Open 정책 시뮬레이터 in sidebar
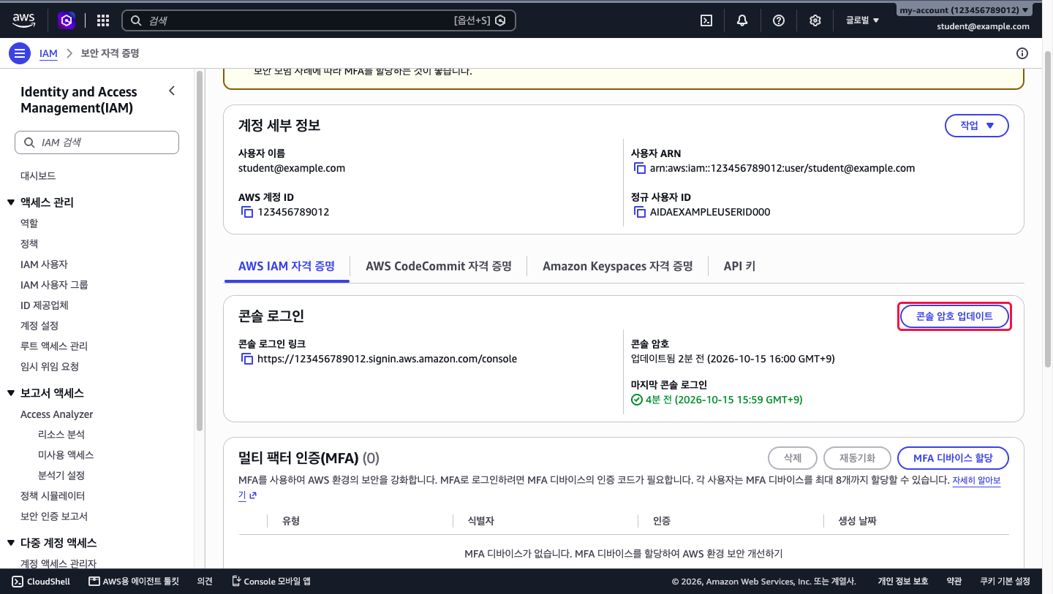Image resolution: width=1053 pixels, height=594 pixels. coord(54,496)
